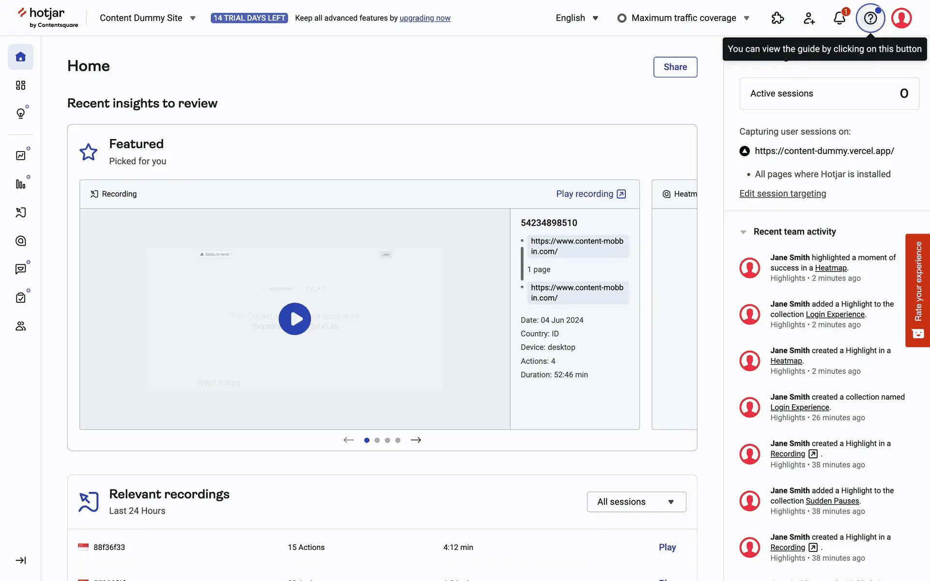Click the help question mark icon

870,18
